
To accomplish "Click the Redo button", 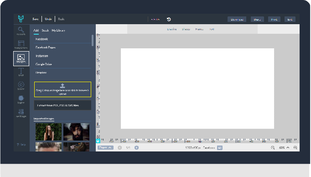I will 61,19.
